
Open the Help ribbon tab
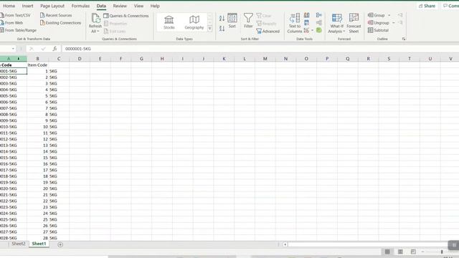coord(155,6)
